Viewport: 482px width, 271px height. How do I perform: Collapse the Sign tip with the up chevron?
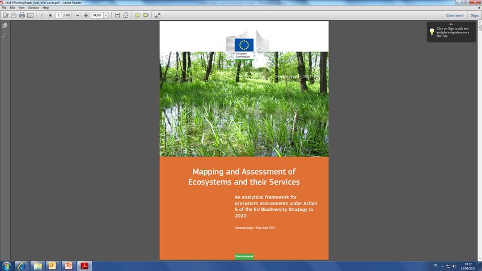point(451,24)
